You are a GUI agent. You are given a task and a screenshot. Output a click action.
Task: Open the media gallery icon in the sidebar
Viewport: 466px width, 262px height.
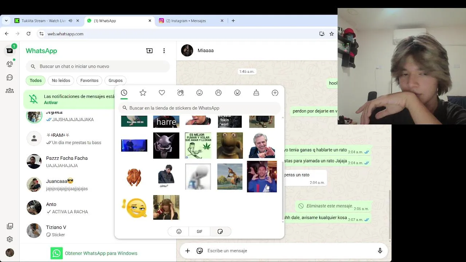pyautogui.click(x=10, y=226)
